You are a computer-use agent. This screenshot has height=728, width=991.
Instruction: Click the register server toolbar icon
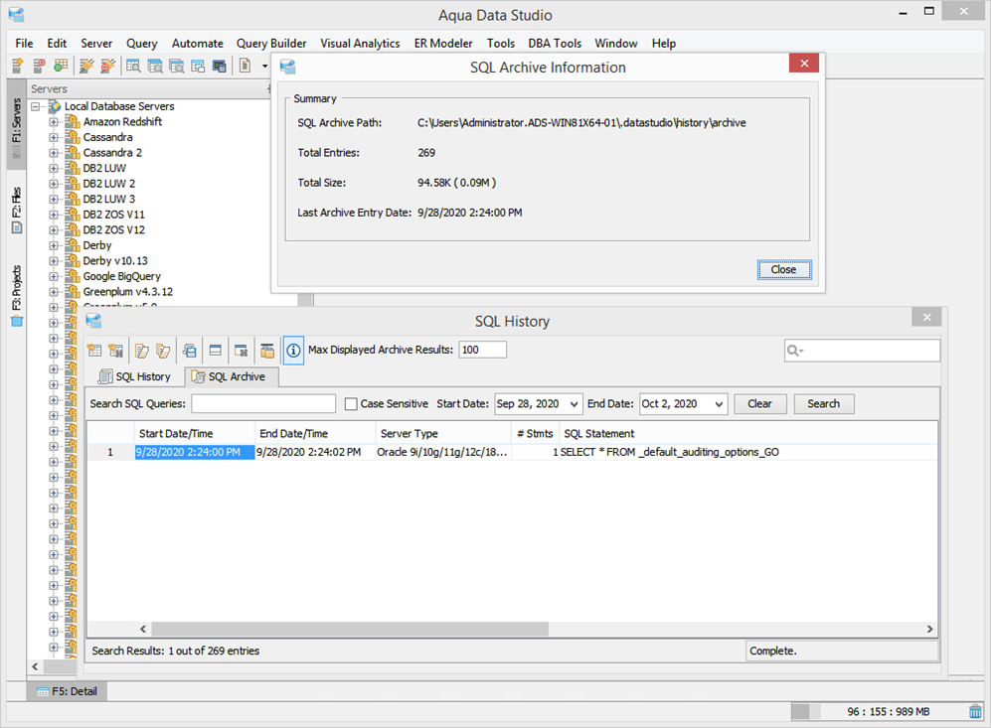tap(18, 65)
